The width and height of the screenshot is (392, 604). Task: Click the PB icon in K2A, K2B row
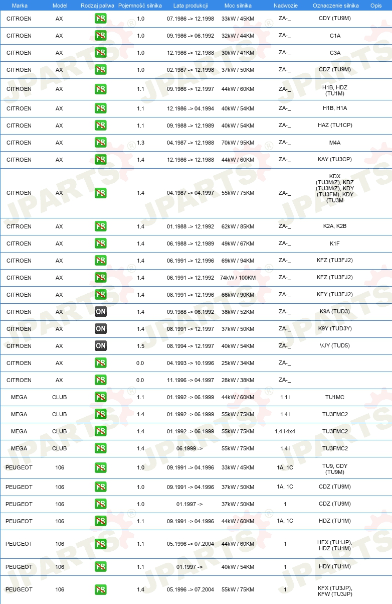[x=101, y=226]
